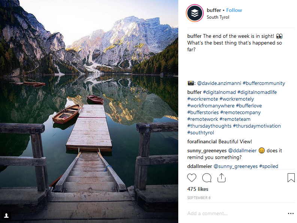This screenshot has width=297, height=223.
Task: Visit the sunny_greeneyes commenter profile
Action: 207,150
